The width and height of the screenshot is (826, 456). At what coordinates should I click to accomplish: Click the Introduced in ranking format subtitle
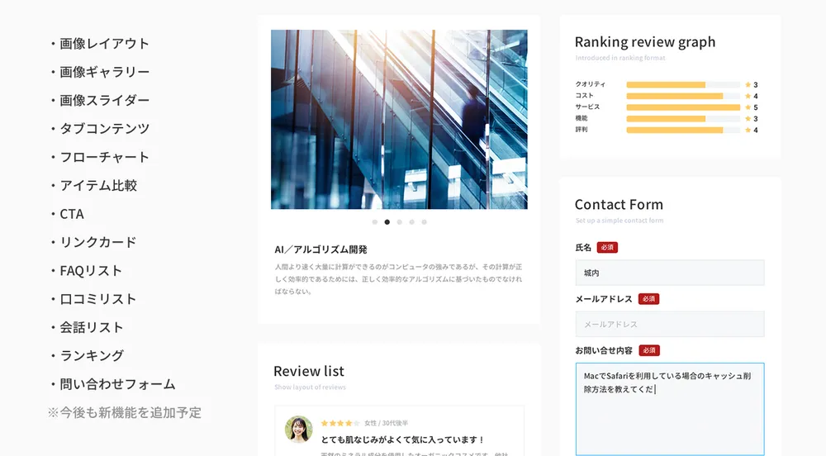coord(620,58)
